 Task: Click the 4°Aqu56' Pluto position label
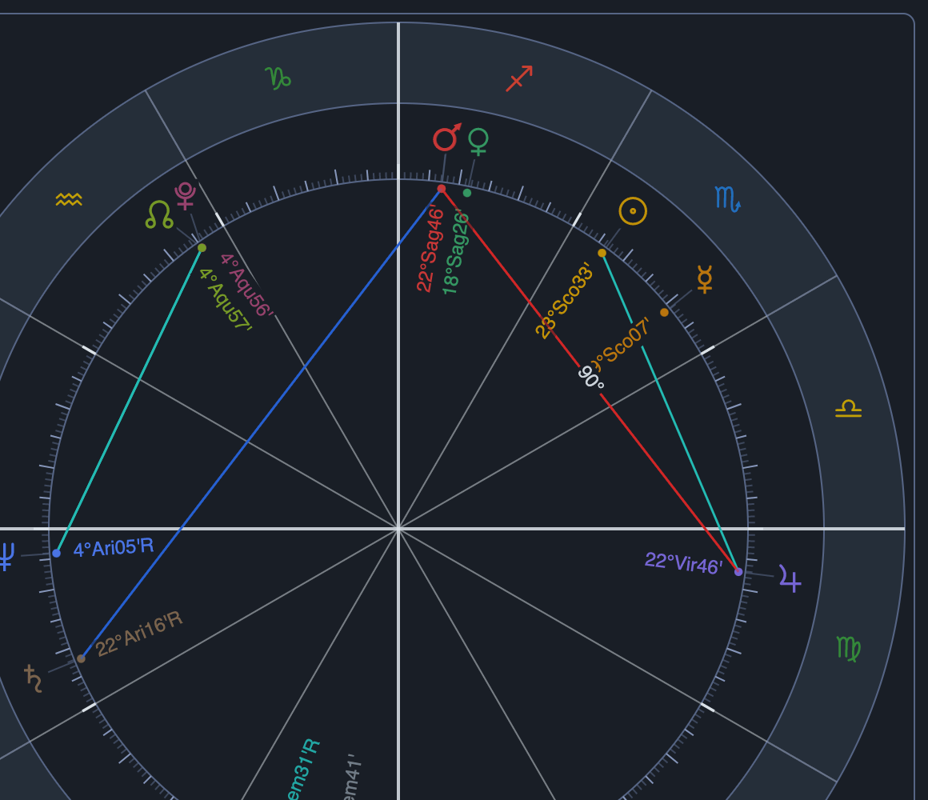[x=246, y=285]
